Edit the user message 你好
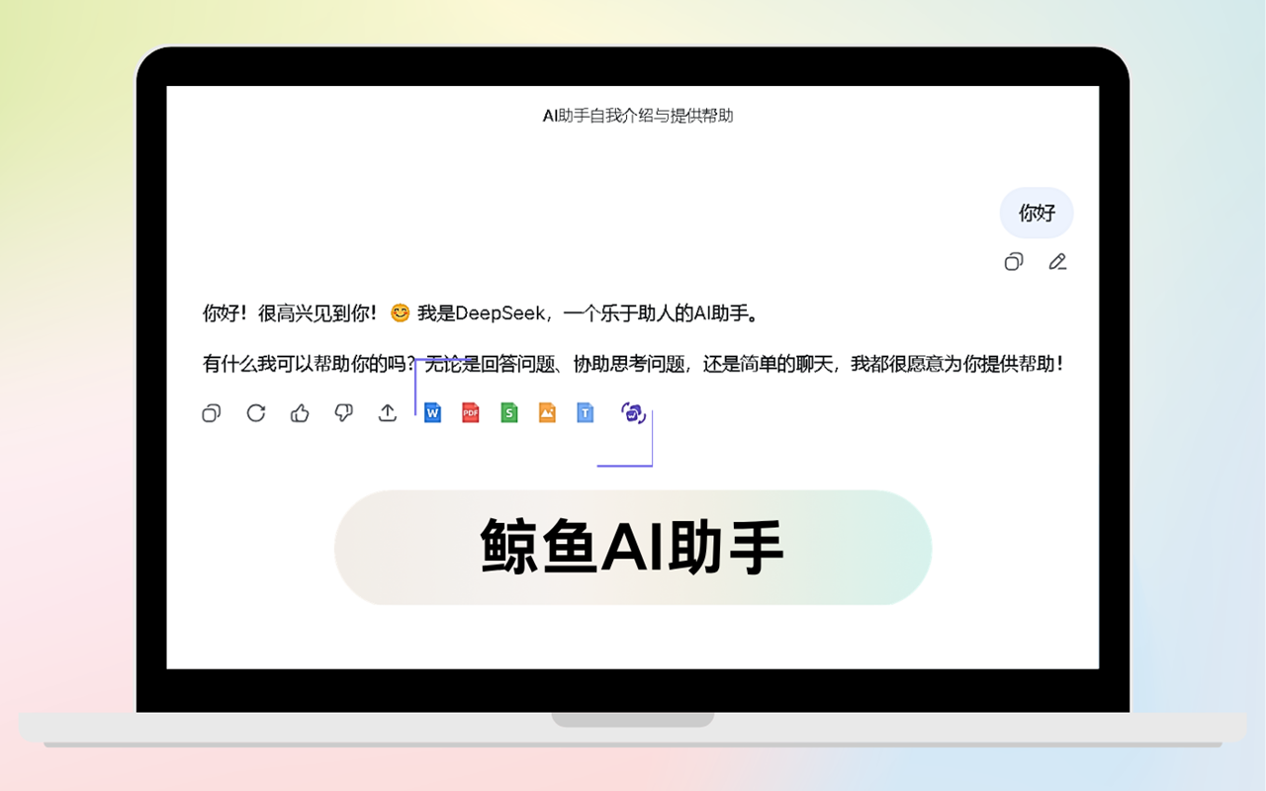 [x=1058, y=262]
